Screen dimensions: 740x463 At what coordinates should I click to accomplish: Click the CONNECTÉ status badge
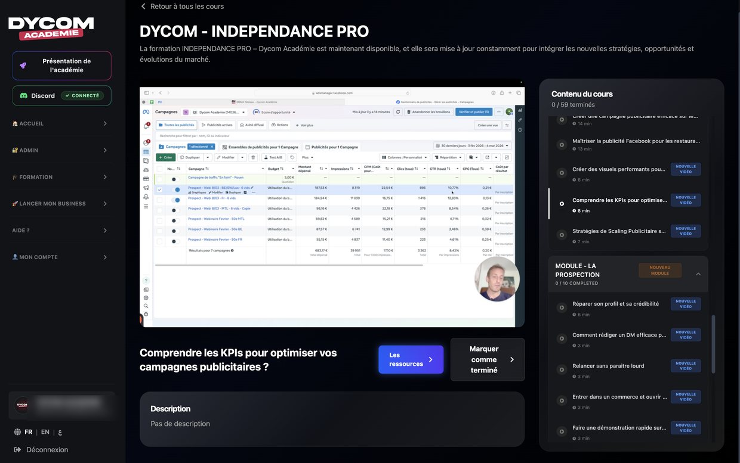(x=82, y=95)
